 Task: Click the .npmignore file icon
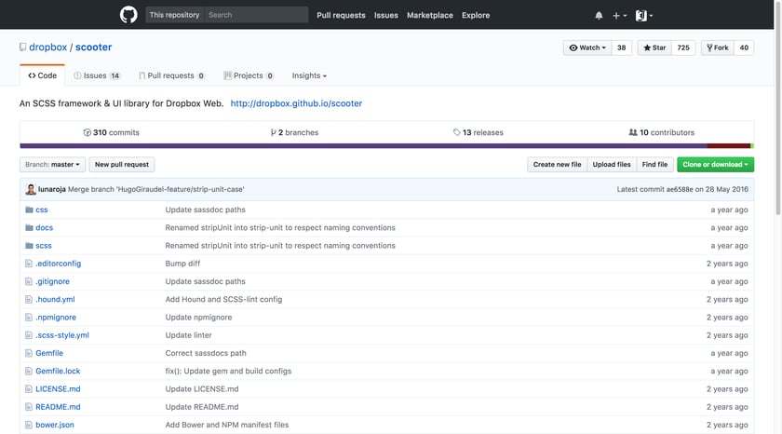pyautogui.click(x=29, y=318)
